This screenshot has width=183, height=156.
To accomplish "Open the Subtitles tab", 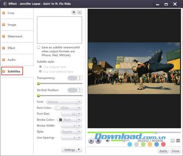I will (14, 71).
